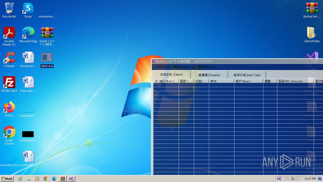The image size is (323, 182).
Task: Open the centraloct.png image file
Action: 9,161
